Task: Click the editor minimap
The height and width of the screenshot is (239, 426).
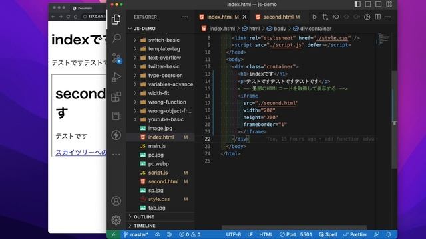Action: (x=383, y=39)
